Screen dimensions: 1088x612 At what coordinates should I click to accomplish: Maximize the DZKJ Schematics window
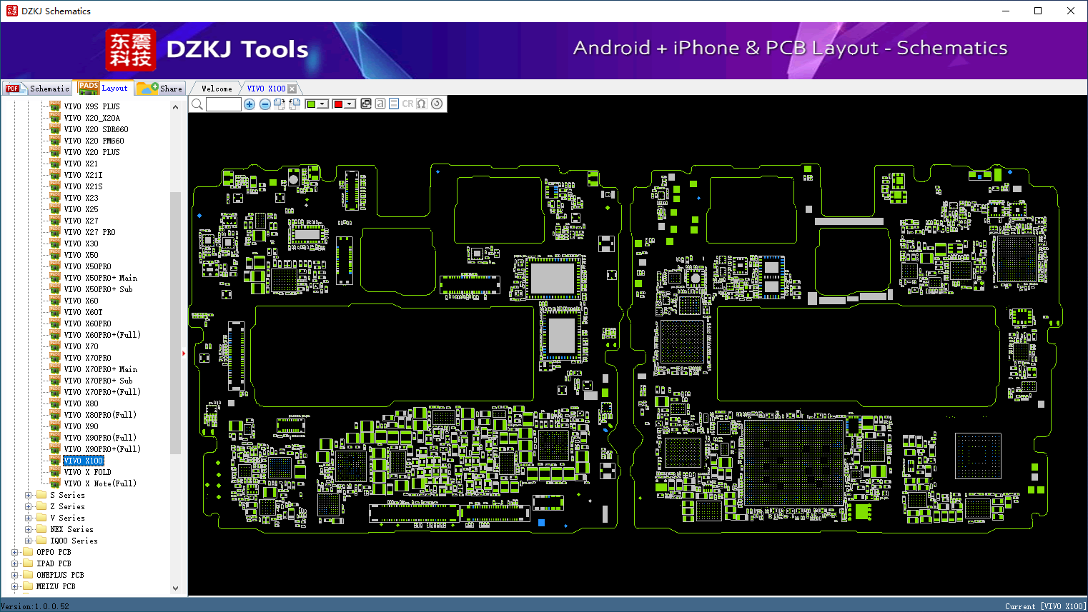[1038, 11]
